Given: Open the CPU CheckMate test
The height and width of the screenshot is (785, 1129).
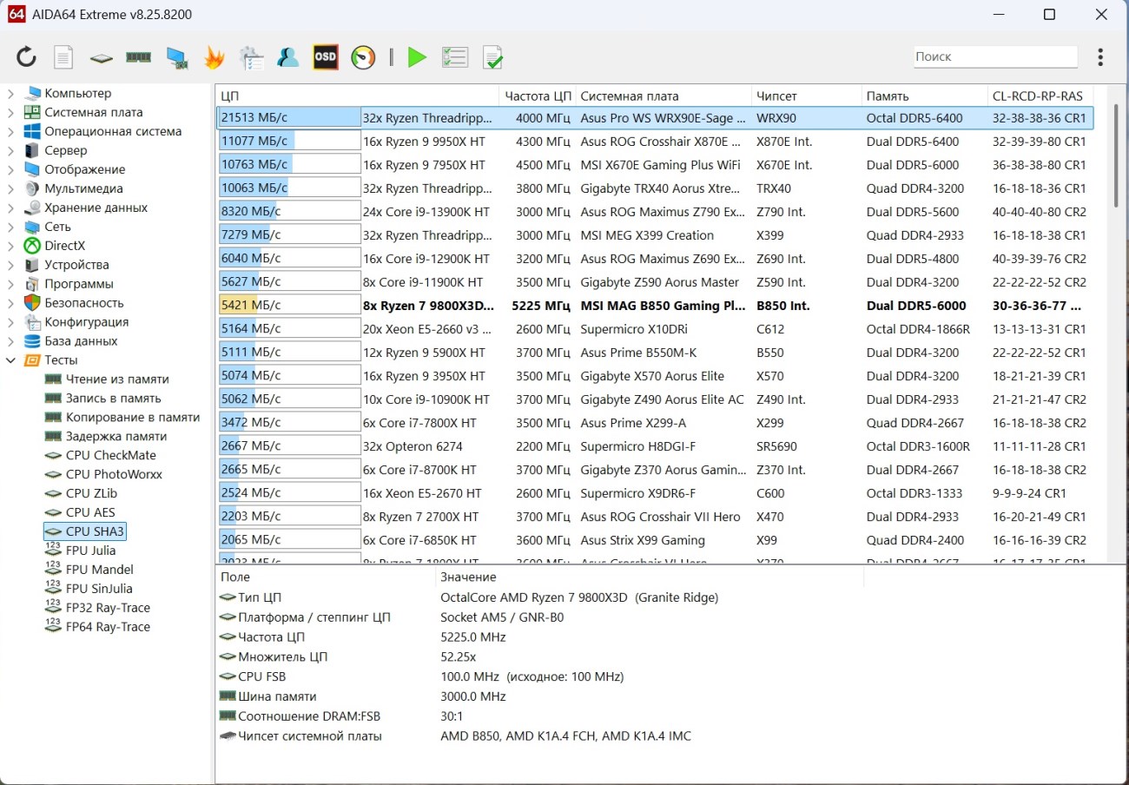Looking at the screenshot, I should pyautogui.click(x=111, y=456).
